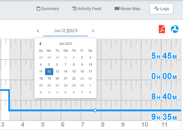Screen dimensions: 183x133
Task: Select highlighted date 12 in calendar
Action: pos(49,72)
